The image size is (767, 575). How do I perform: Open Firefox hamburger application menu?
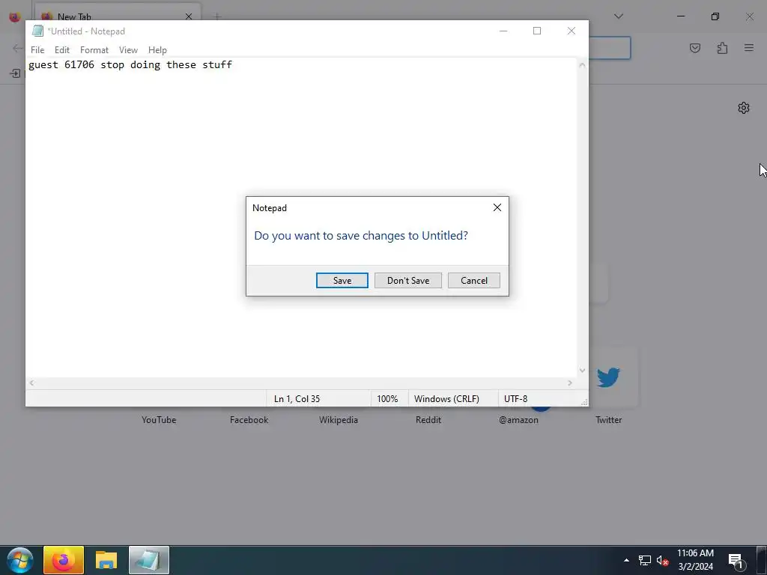click(x=749, y=48)
